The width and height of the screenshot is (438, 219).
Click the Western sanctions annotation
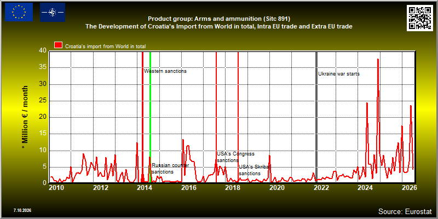165,71
